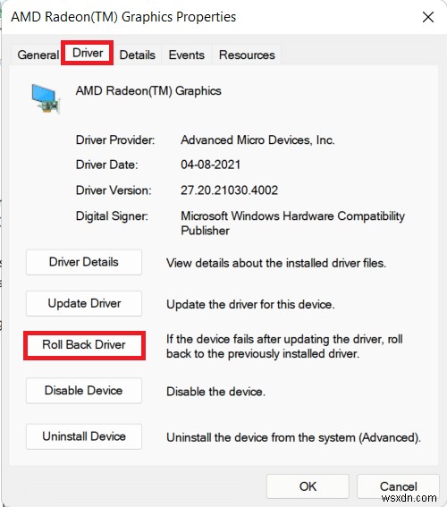Click the display adapter device icon
Image resolution: width=447 pixels, height=507 pixels.
click(46, 98)
